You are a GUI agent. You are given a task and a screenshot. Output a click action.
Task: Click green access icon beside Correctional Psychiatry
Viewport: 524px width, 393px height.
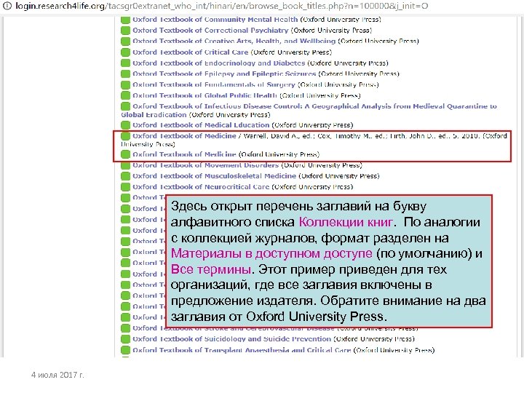125,31
